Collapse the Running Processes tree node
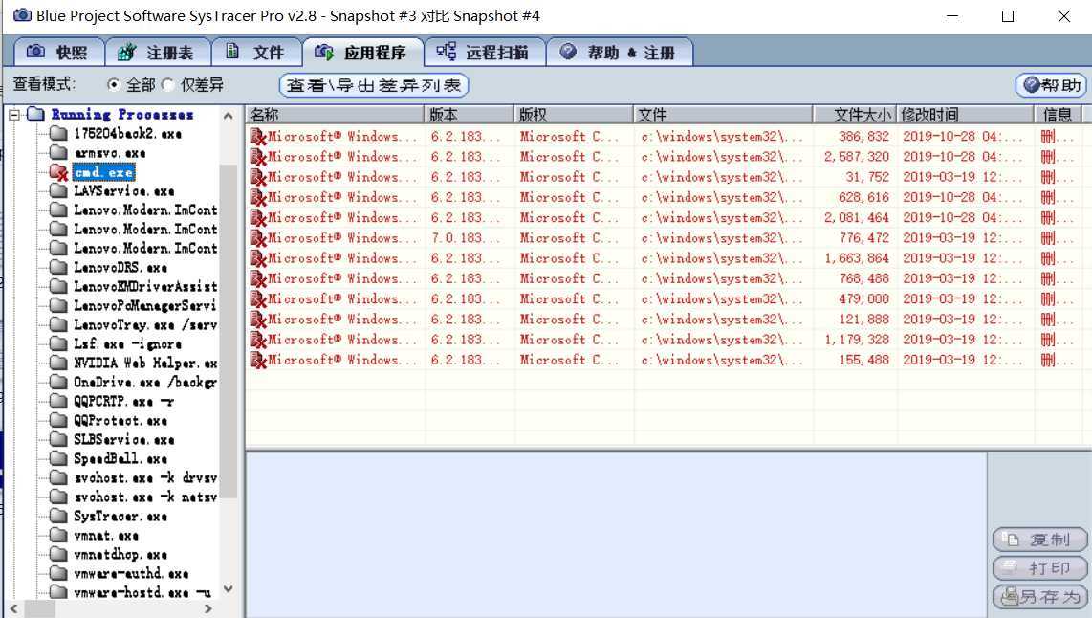The width and height of the screenshot is (1092, 618). [x=14, y=114]
